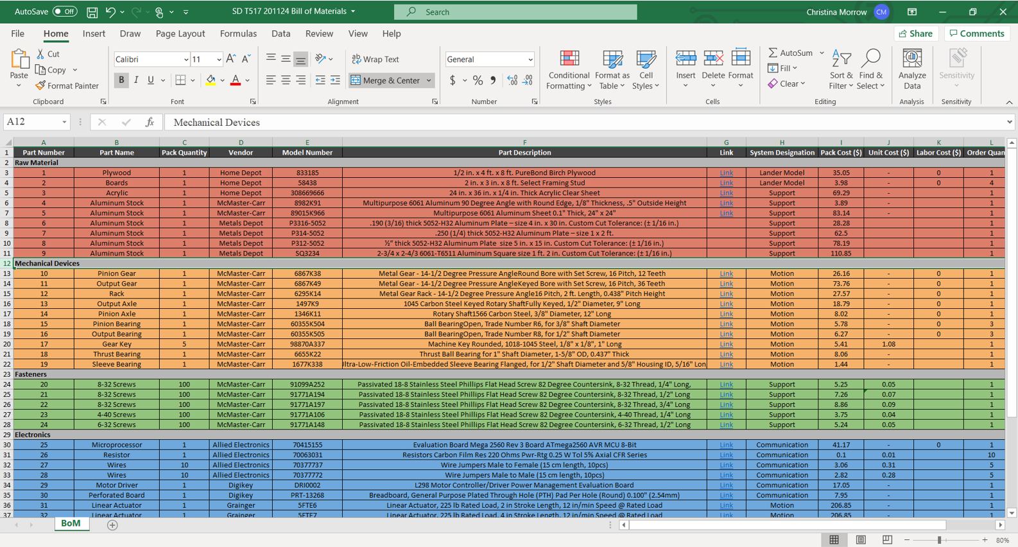The width and height of the screenshot is (1018, 547).
Task: Toggle align left
Action: coord(271,80)
